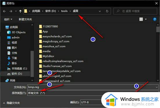This screenshot has width=160, height=108.
Task: Select 3D Objects in the sidebar
Action: [x=16, y=32]
